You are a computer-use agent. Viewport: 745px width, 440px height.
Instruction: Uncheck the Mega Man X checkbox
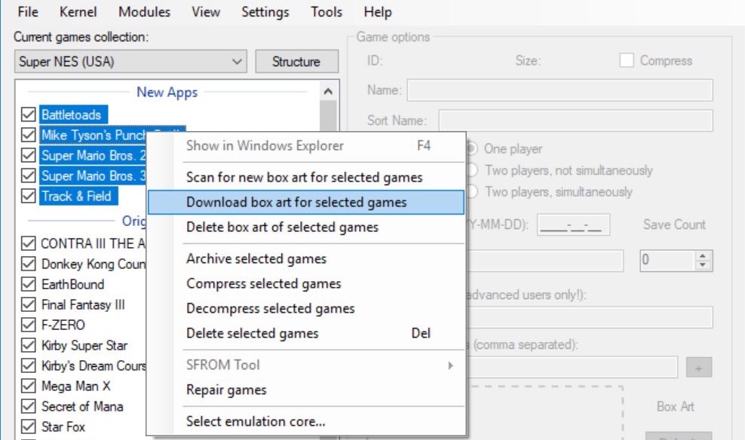point(29,387)
